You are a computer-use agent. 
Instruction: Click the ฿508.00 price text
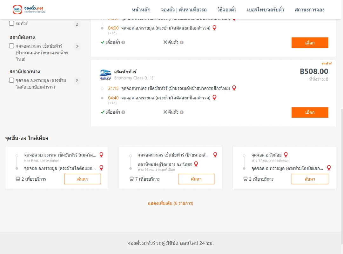point(314,71)
